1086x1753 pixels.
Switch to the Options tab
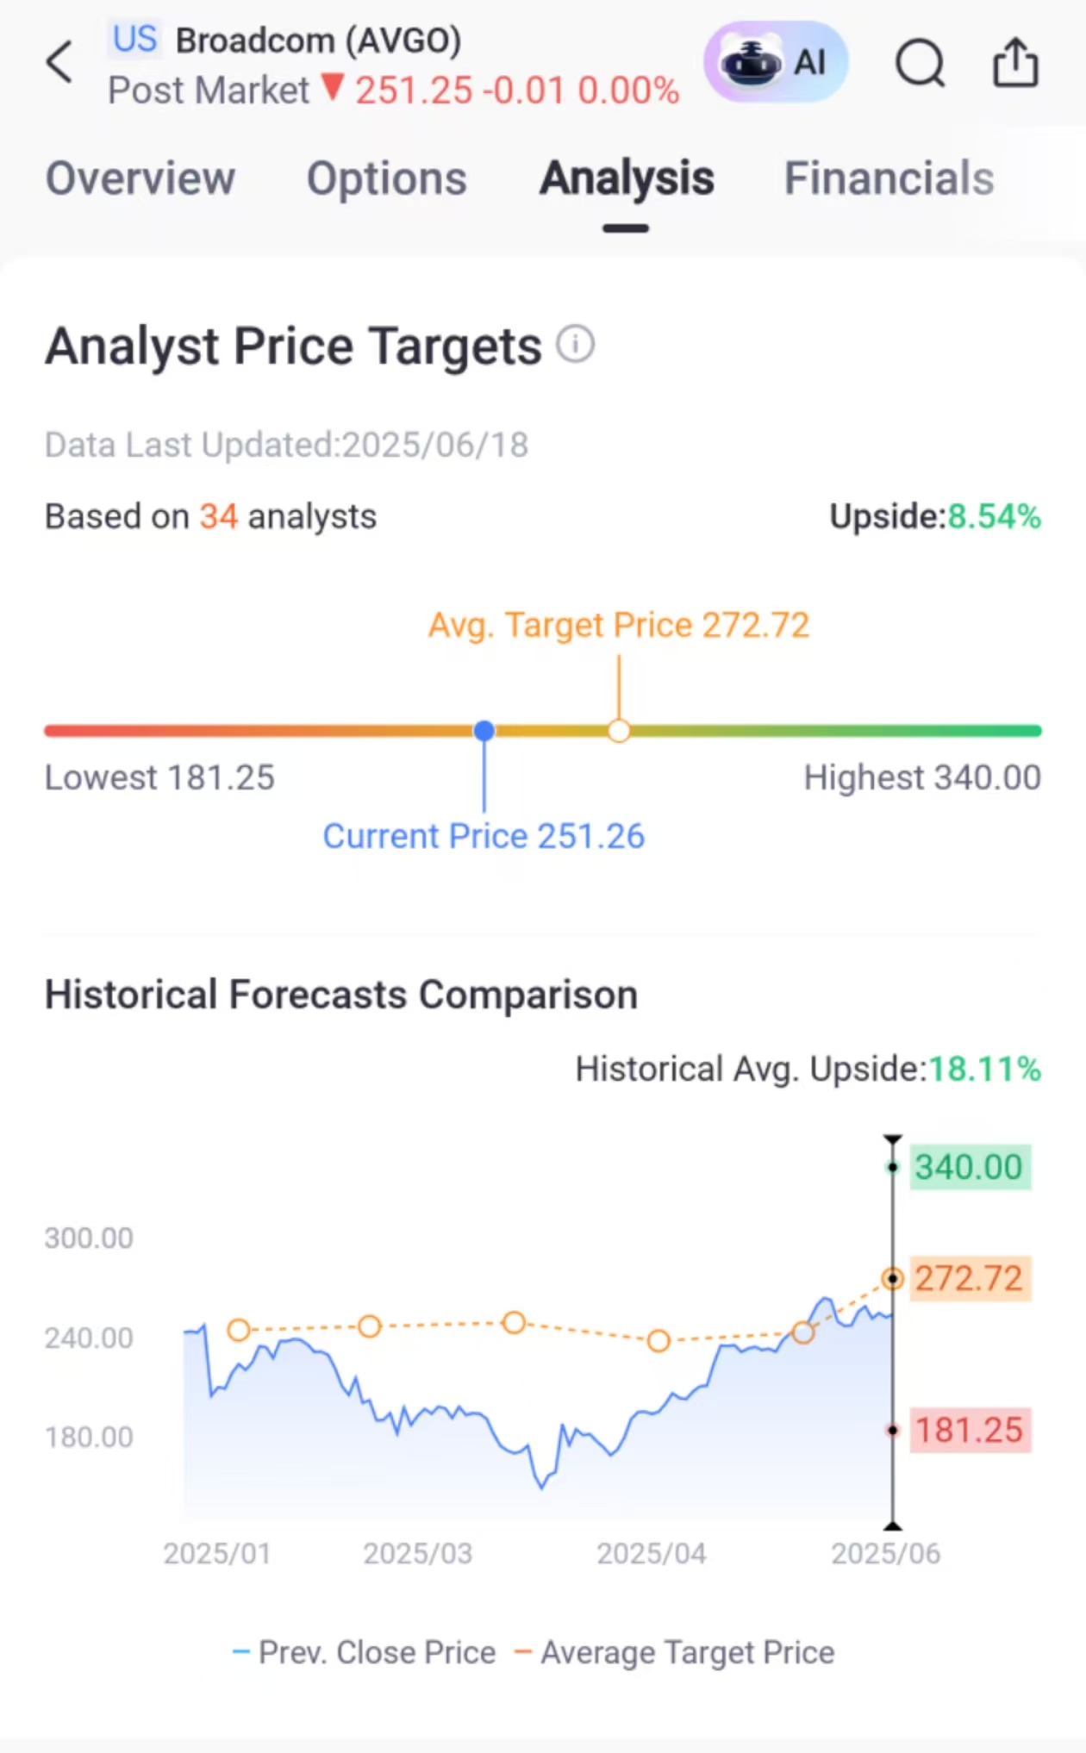tap(387, 178)
